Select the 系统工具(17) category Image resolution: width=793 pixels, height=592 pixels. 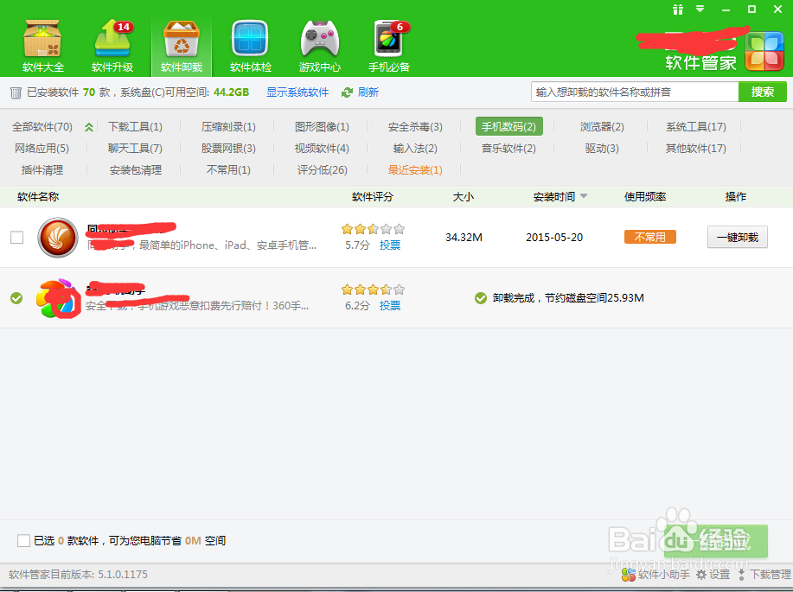pos(696,127)
